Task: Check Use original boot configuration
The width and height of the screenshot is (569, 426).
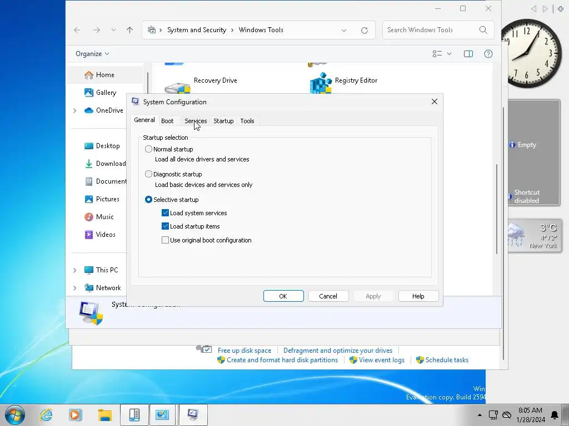Action: tap(165, 240)
